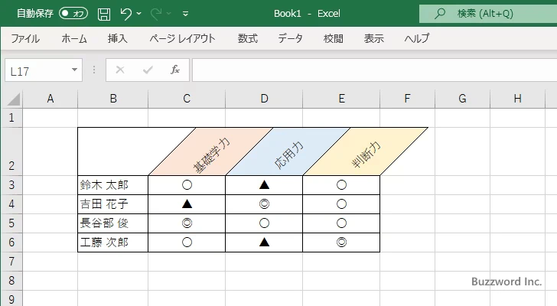
Task: Click the Undo arrow icon
Action: pyautogui.click(x=125, y=14)
